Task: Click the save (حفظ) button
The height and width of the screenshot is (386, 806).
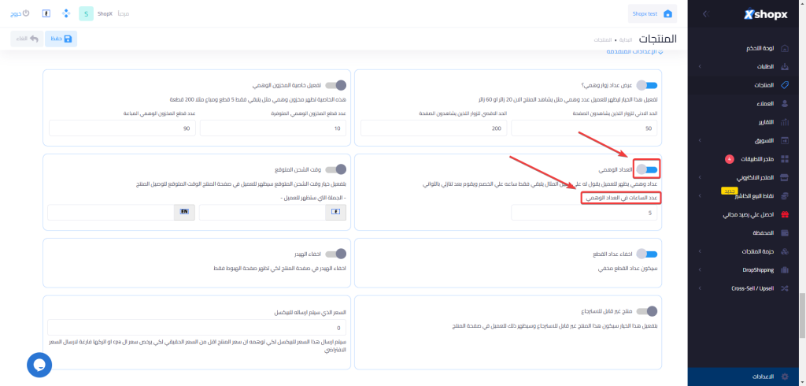Action: (x=61, y=39)
